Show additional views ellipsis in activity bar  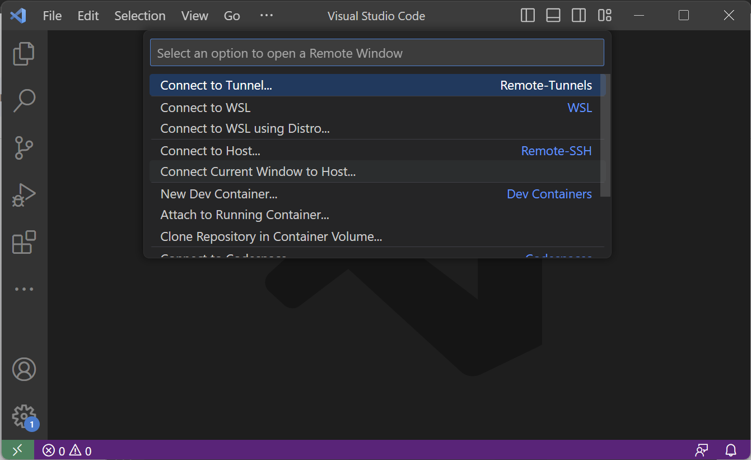coord(24,289)
